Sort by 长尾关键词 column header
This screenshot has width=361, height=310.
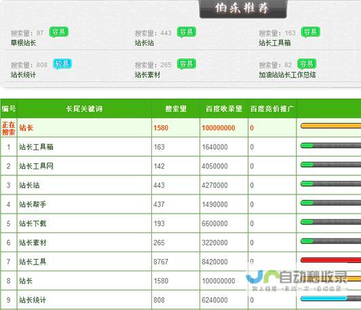point(84,109)
